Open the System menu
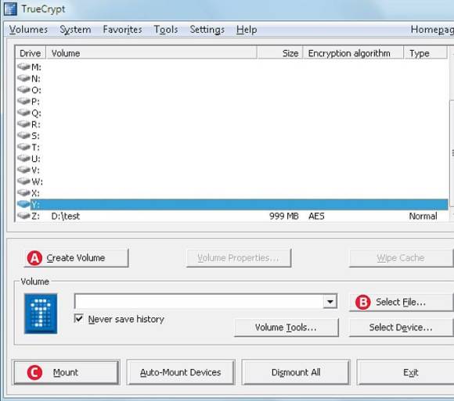Screen dimensions: 454x401 click(x=75, y=30)
